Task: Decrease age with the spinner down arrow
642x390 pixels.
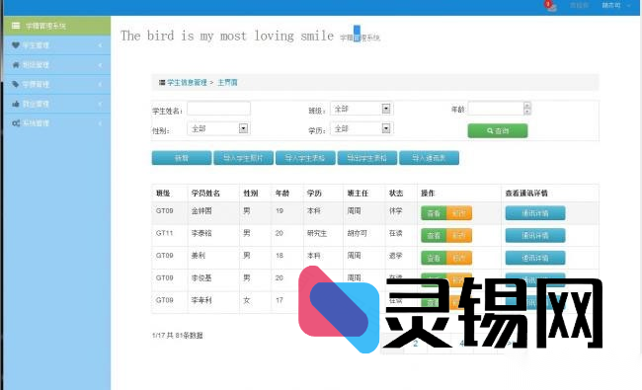Action: pyautogui.click(x=527, y=112)
